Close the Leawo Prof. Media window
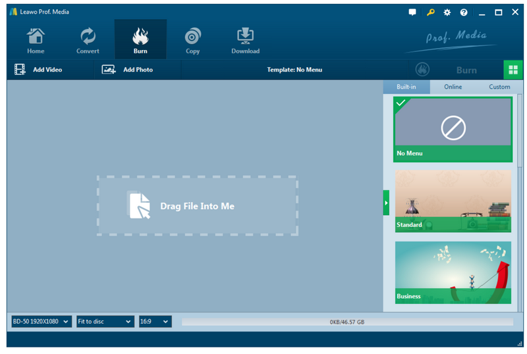Screen dimensions: 527x354 click(x=515, y=12)
